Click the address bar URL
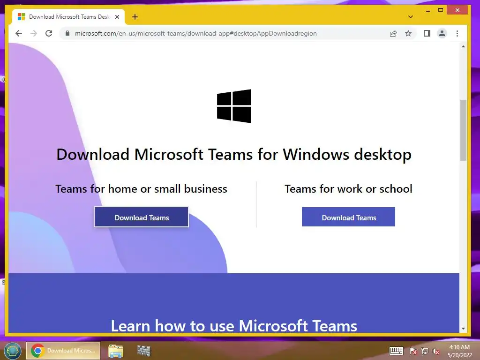The height and width of the screenshot is (360, 480). 196,33
